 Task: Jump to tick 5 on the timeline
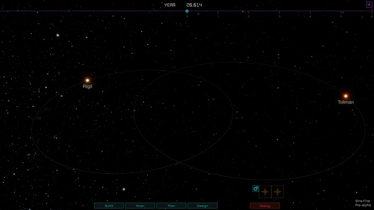pyautogui.click(x=341, y=12)
